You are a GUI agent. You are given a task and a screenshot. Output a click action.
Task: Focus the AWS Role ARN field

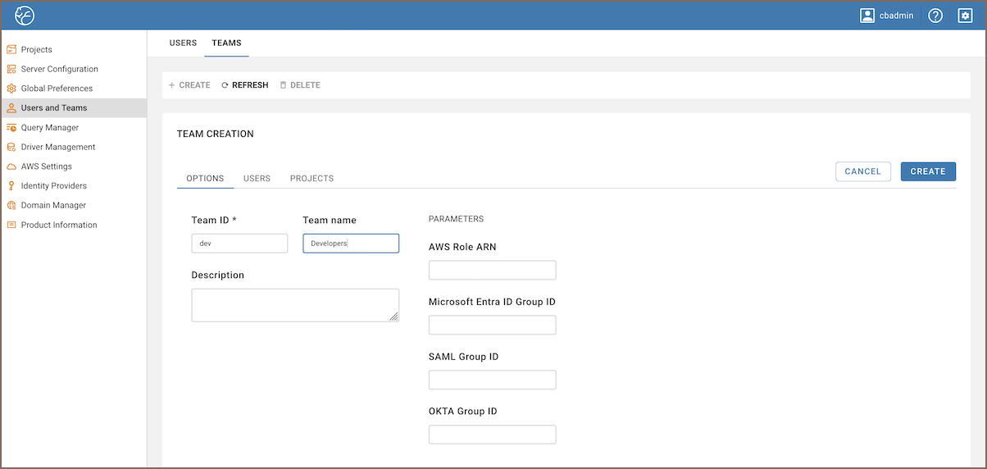point(492,271)
